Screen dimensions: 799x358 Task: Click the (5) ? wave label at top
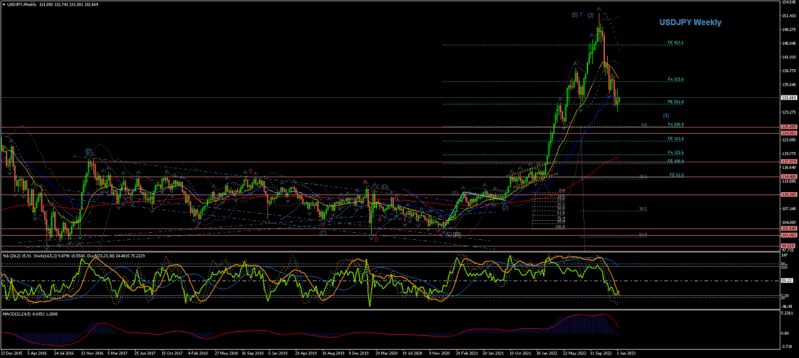click(x=577, y=15)
